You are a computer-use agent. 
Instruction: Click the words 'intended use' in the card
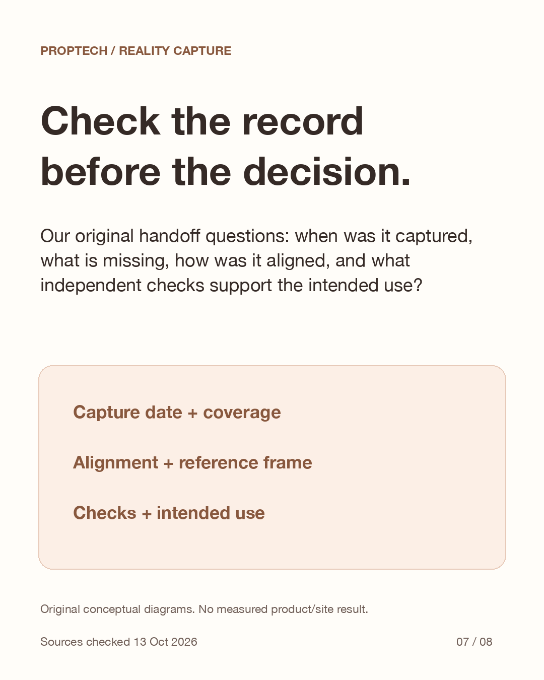(x=211, y=513)
